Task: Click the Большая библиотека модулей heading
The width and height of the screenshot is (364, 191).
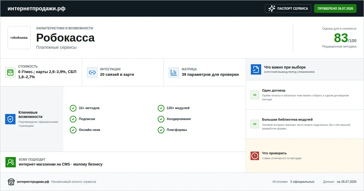Action: pyautogui.click(x=287, y=119)
